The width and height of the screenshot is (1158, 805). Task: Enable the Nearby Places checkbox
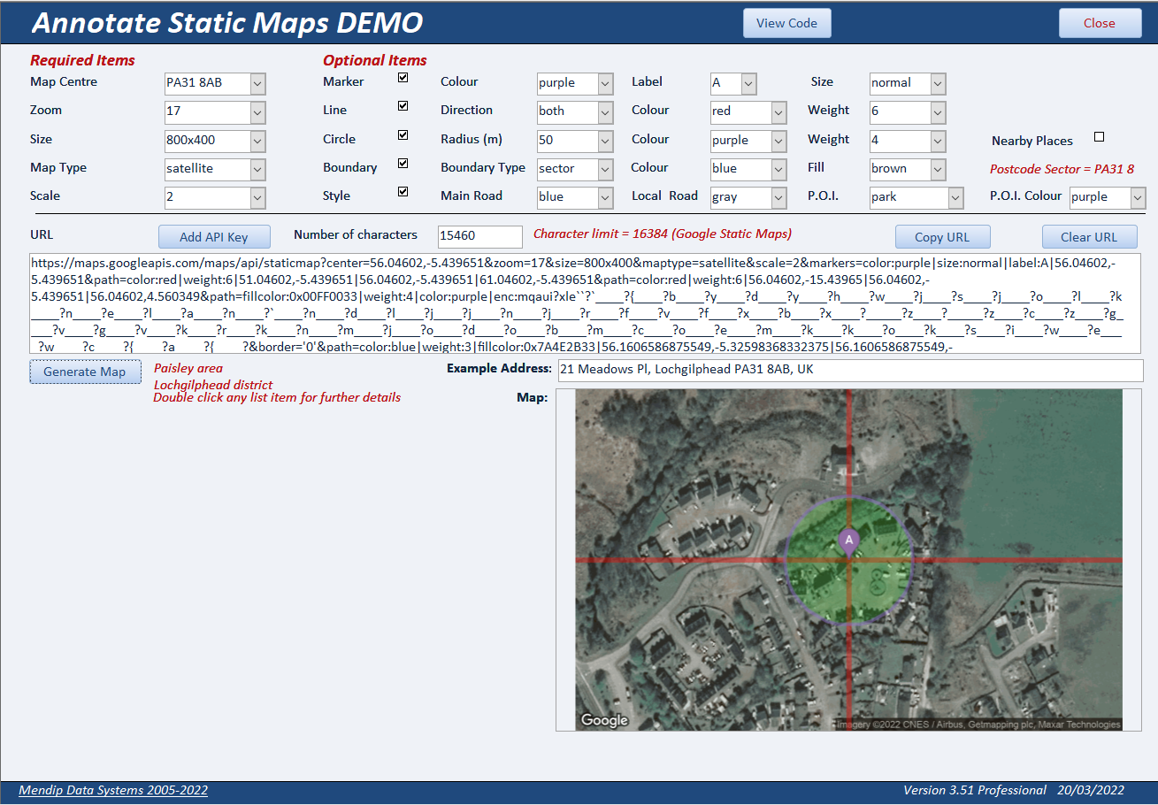tap(1100, 137)
